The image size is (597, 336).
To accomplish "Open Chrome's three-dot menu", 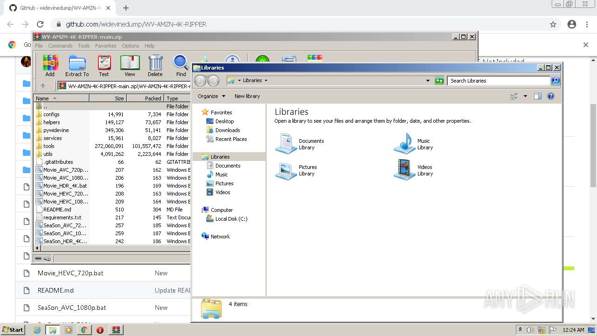I will (587, 24).
